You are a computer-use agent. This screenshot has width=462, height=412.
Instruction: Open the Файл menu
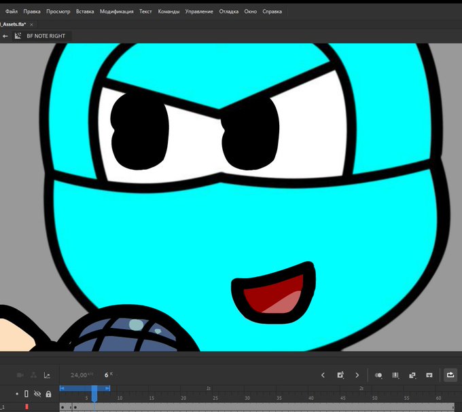pyautogui.click(x=12, y=12)
